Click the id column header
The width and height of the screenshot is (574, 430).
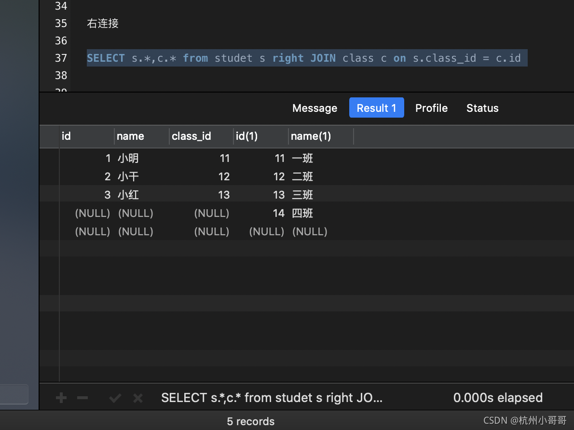[87, 136]
